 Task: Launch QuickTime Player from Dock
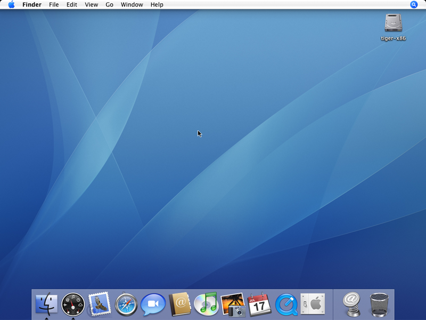point(286,305)
